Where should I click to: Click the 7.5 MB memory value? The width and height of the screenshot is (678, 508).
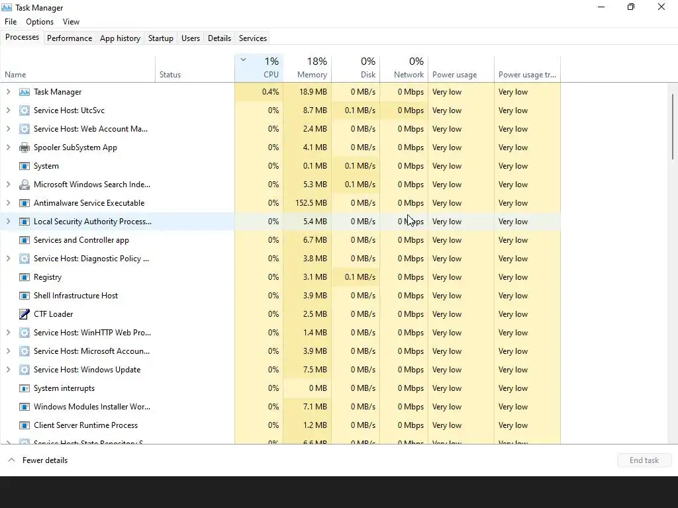click(315, 370)
